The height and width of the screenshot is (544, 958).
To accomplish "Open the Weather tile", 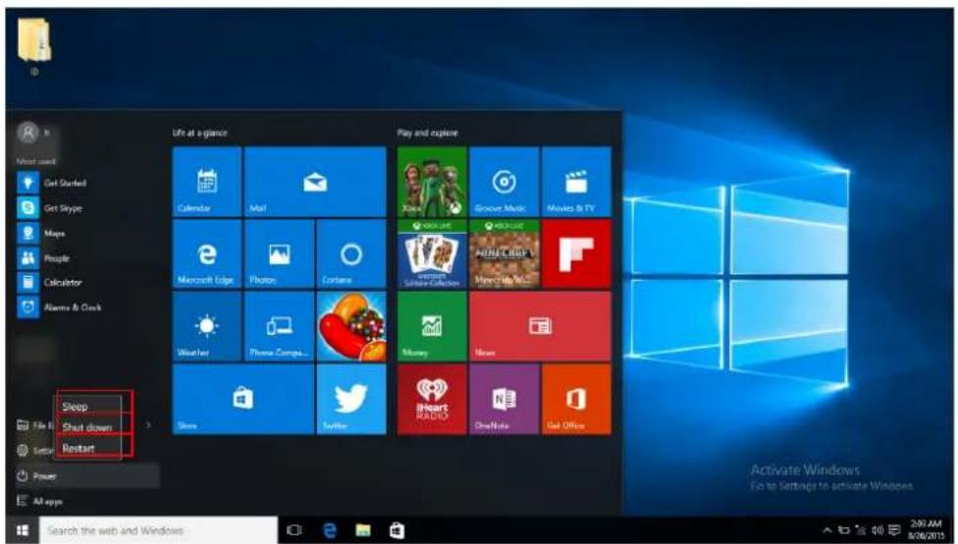I will coord(207,326).
